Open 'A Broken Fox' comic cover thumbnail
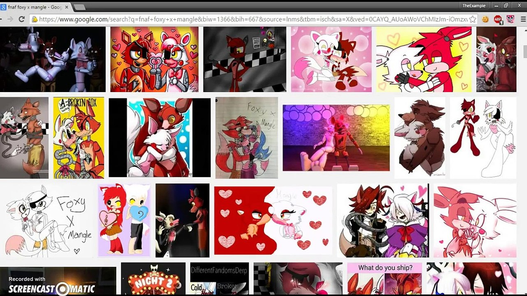Screen dimensions: 527x296 pyautogui.click(x=79, y=138)
